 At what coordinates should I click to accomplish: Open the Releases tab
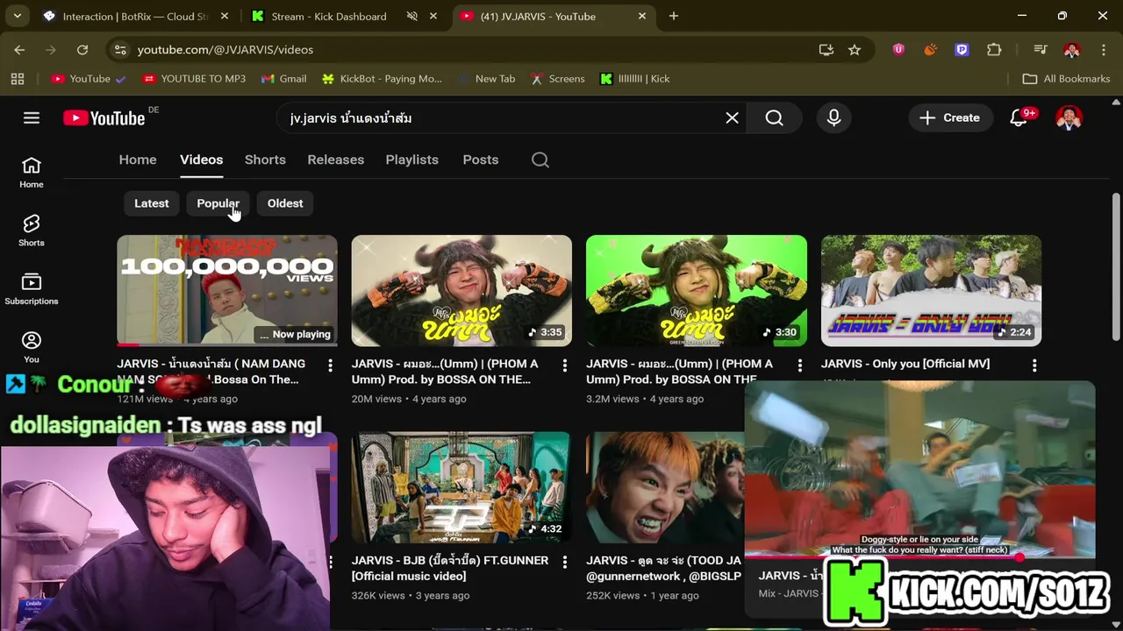tap(335, 160)
